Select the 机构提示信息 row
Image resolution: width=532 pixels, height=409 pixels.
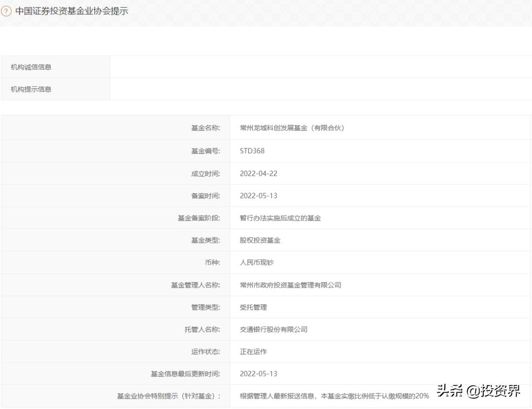click(33, 89)
